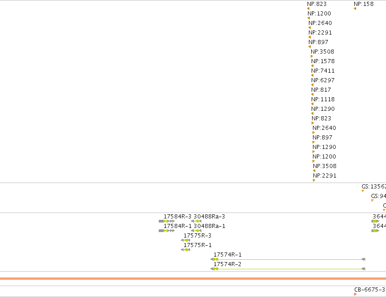Click the orange horizontal track bar

click(x=193, y=279)
